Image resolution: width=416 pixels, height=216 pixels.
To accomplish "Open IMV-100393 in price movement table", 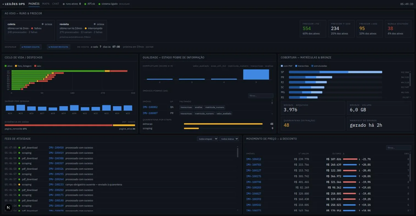I will (x=254, y=199).
